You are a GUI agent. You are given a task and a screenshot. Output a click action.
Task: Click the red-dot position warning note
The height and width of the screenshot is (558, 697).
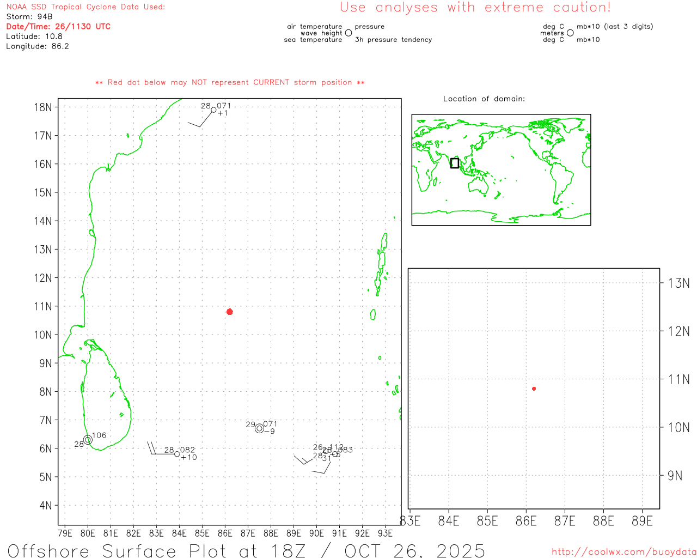230,83
